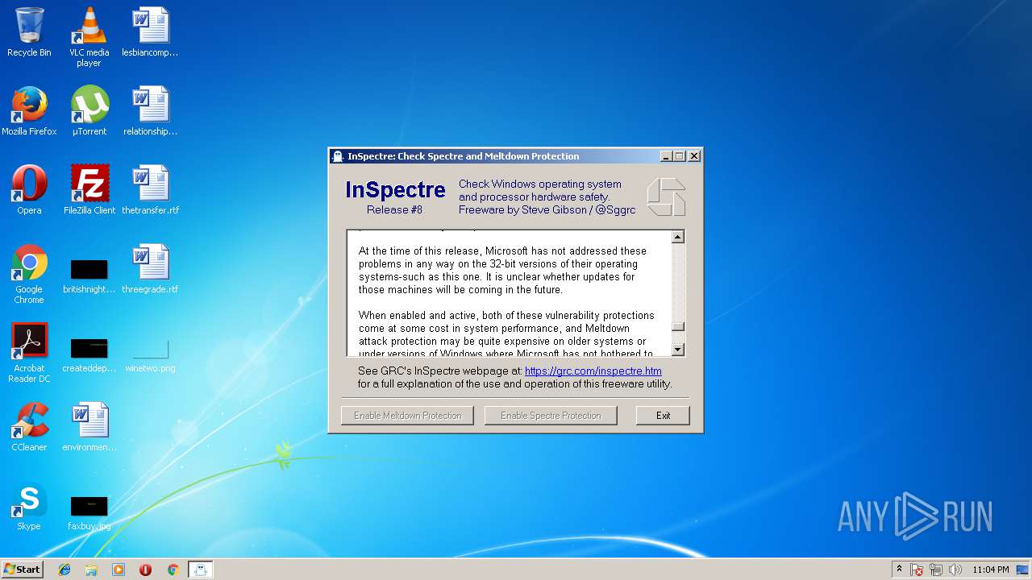Select winetwo.png file icon
This screenshot has width=1032, height=580.
(x=150, y=354)
